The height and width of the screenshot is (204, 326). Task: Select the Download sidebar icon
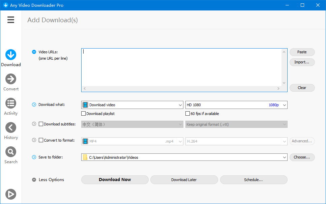11,55
